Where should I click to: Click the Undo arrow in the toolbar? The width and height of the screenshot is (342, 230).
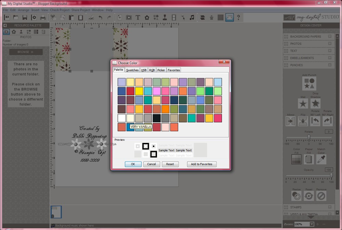click(x=100, y=17)
